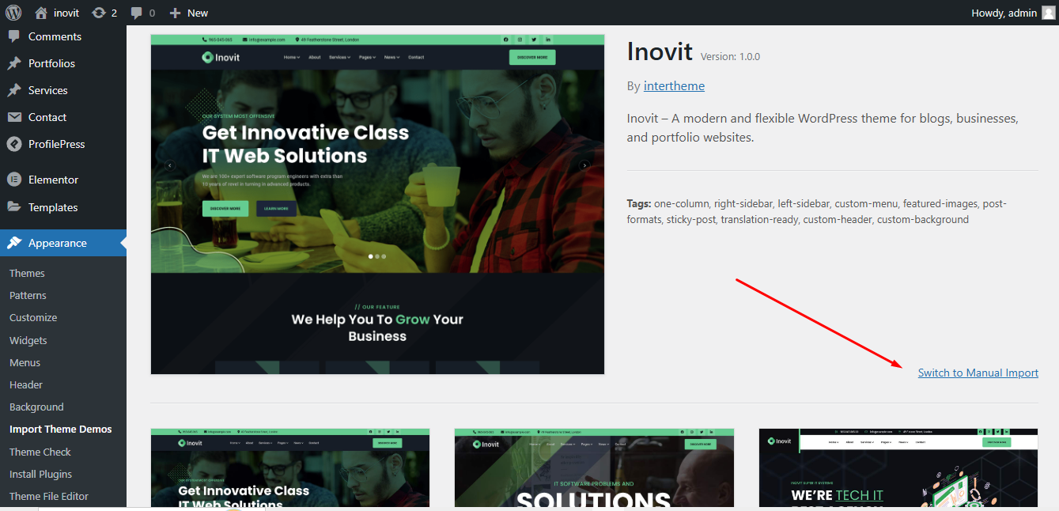Open Header submenu
Screen dimensions: 1059x511
click(x=26, y=384)
